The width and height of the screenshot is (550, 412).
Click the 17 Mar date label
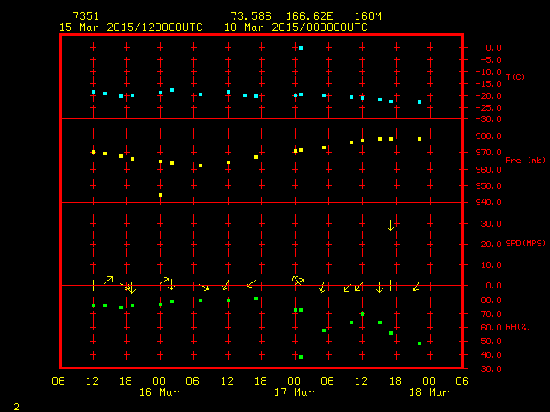tap(294, 392)
